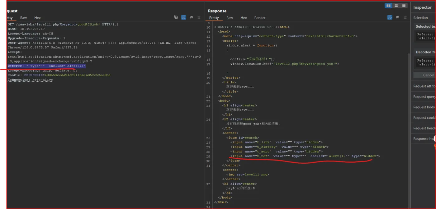Viewport: 436px width, 209px height.
Task: Click the Inspector panel title
Action: [x=422, y=7]
